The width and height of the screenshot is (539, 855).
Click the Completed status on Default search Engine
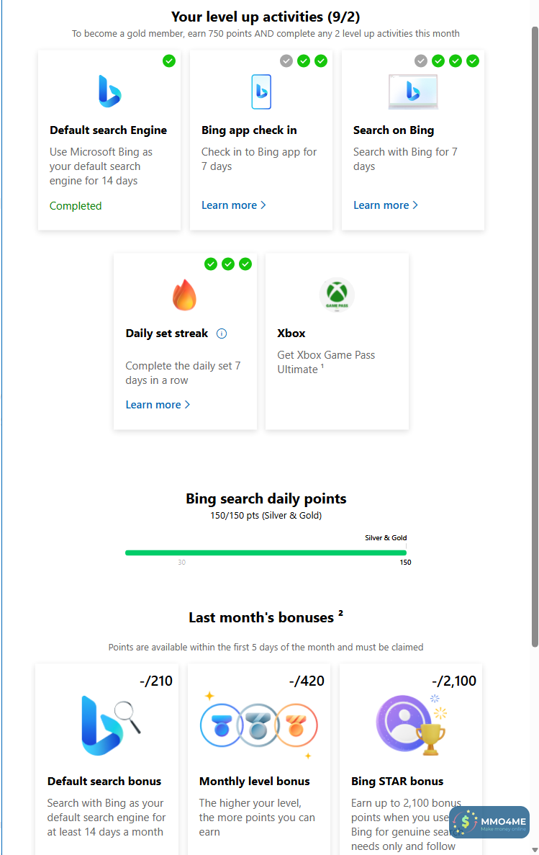click(x=76, y=206)
